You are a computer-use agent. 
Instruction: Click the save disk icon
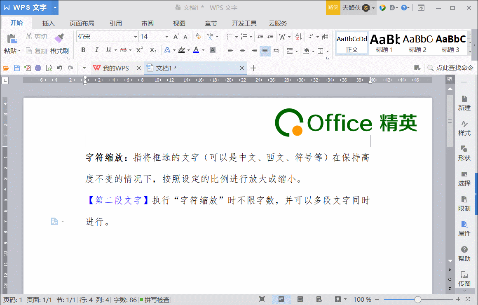coord(17,68)
